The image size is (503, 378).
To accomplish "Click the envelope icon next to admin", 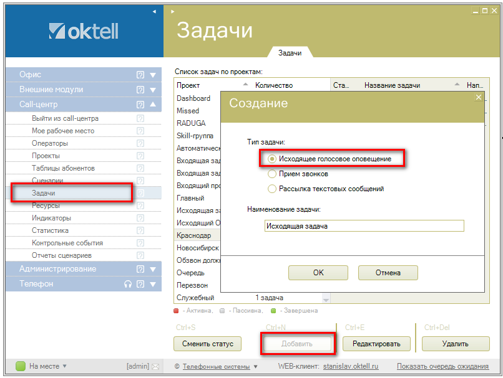I will coord(155,367).
